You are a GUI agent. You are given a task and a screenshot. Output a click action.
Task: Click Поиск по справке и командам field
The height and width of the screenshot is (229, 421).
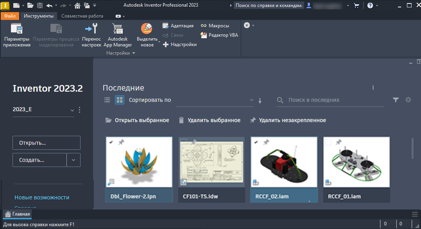269,5
